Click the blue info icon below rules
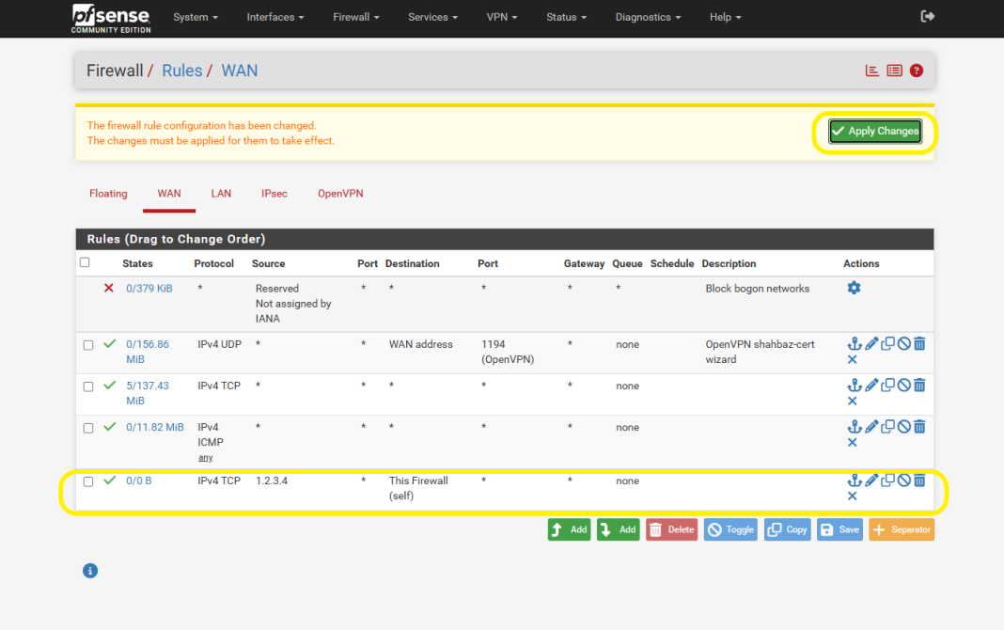Viewport: 1004px width, 630px height. point(90,571)
